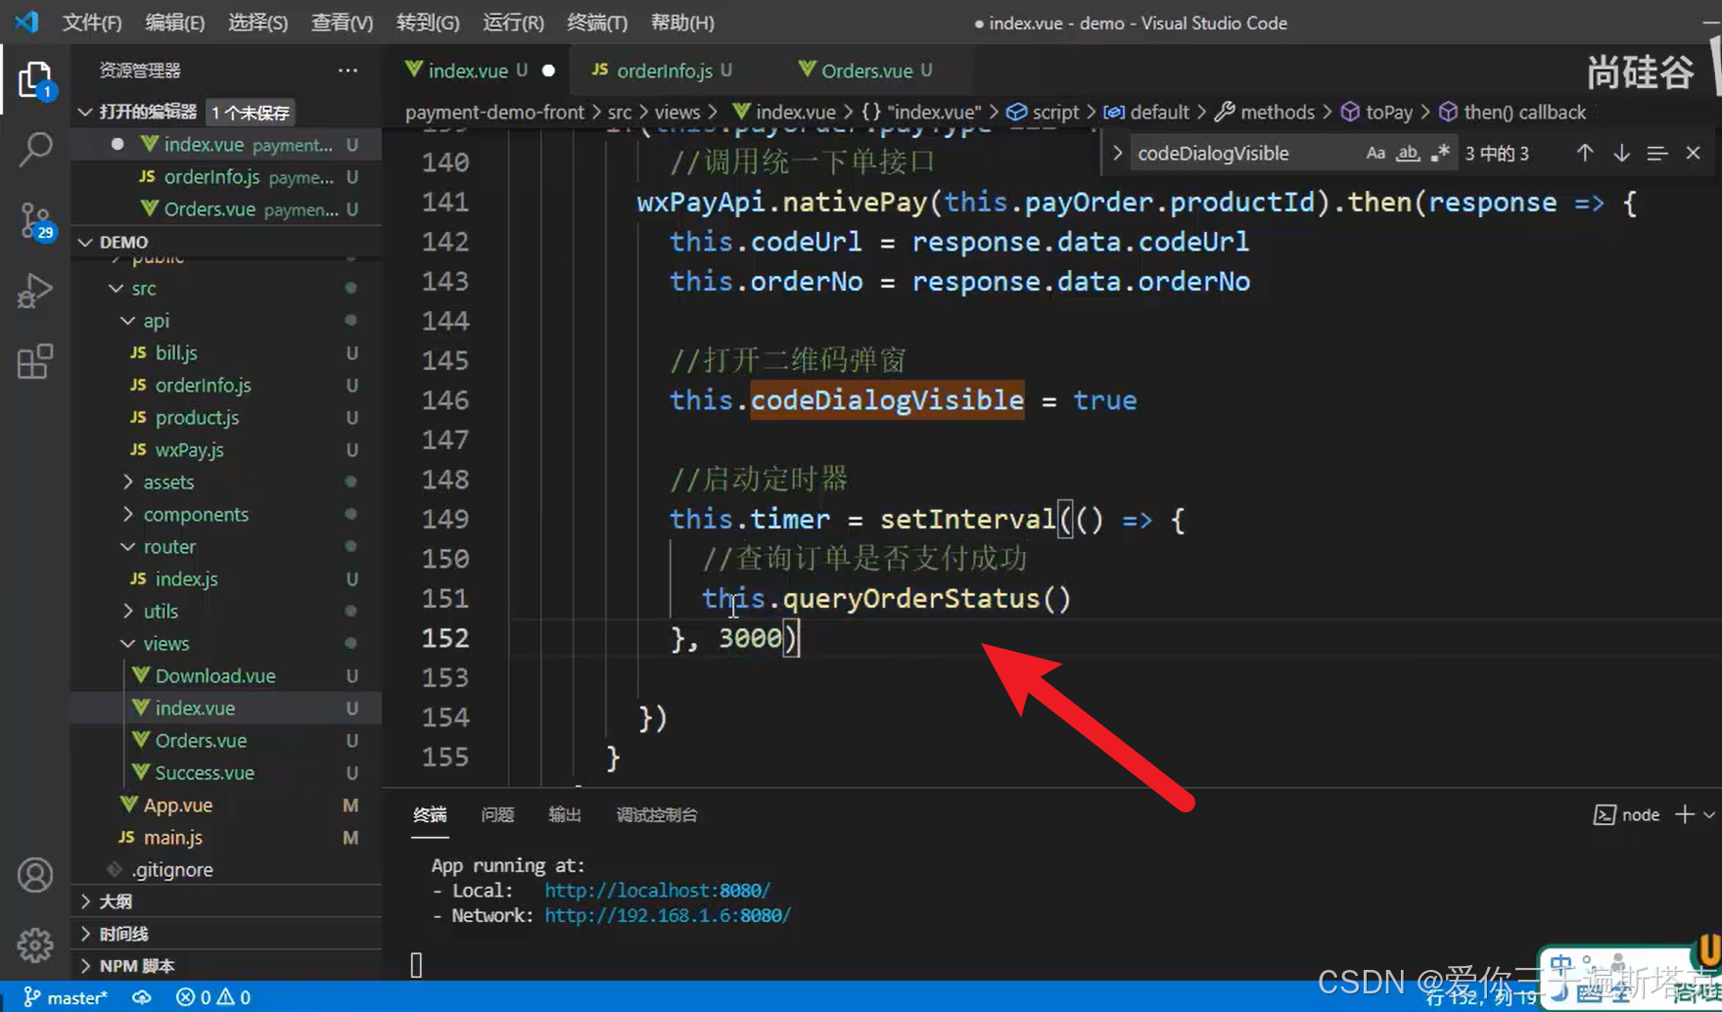Viewport: 1722px width, 1012px height.
Task: Toggle match case in find widget
Action: tap(1375, 153)
